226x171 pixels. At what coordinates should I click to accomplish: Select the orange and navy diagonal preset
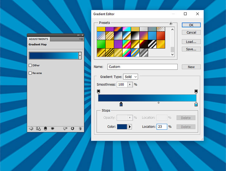118,29
